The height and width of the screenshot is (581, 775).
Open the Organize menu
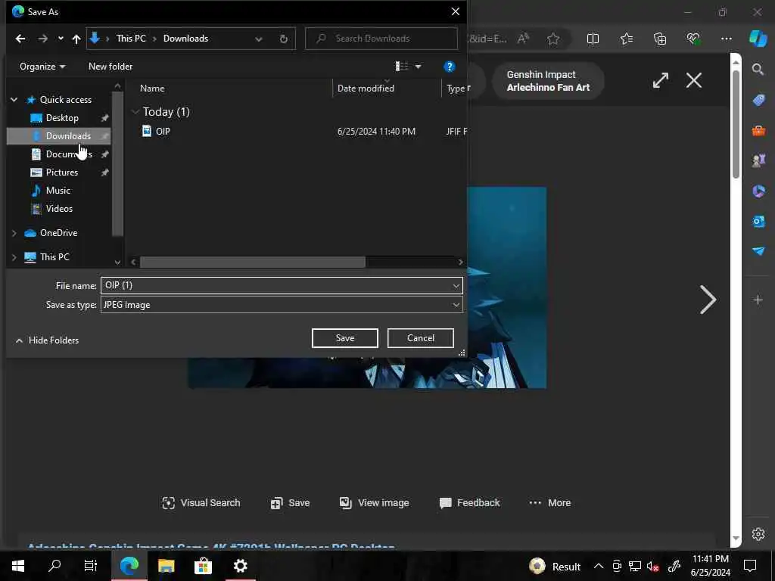[x=42, y=67]
